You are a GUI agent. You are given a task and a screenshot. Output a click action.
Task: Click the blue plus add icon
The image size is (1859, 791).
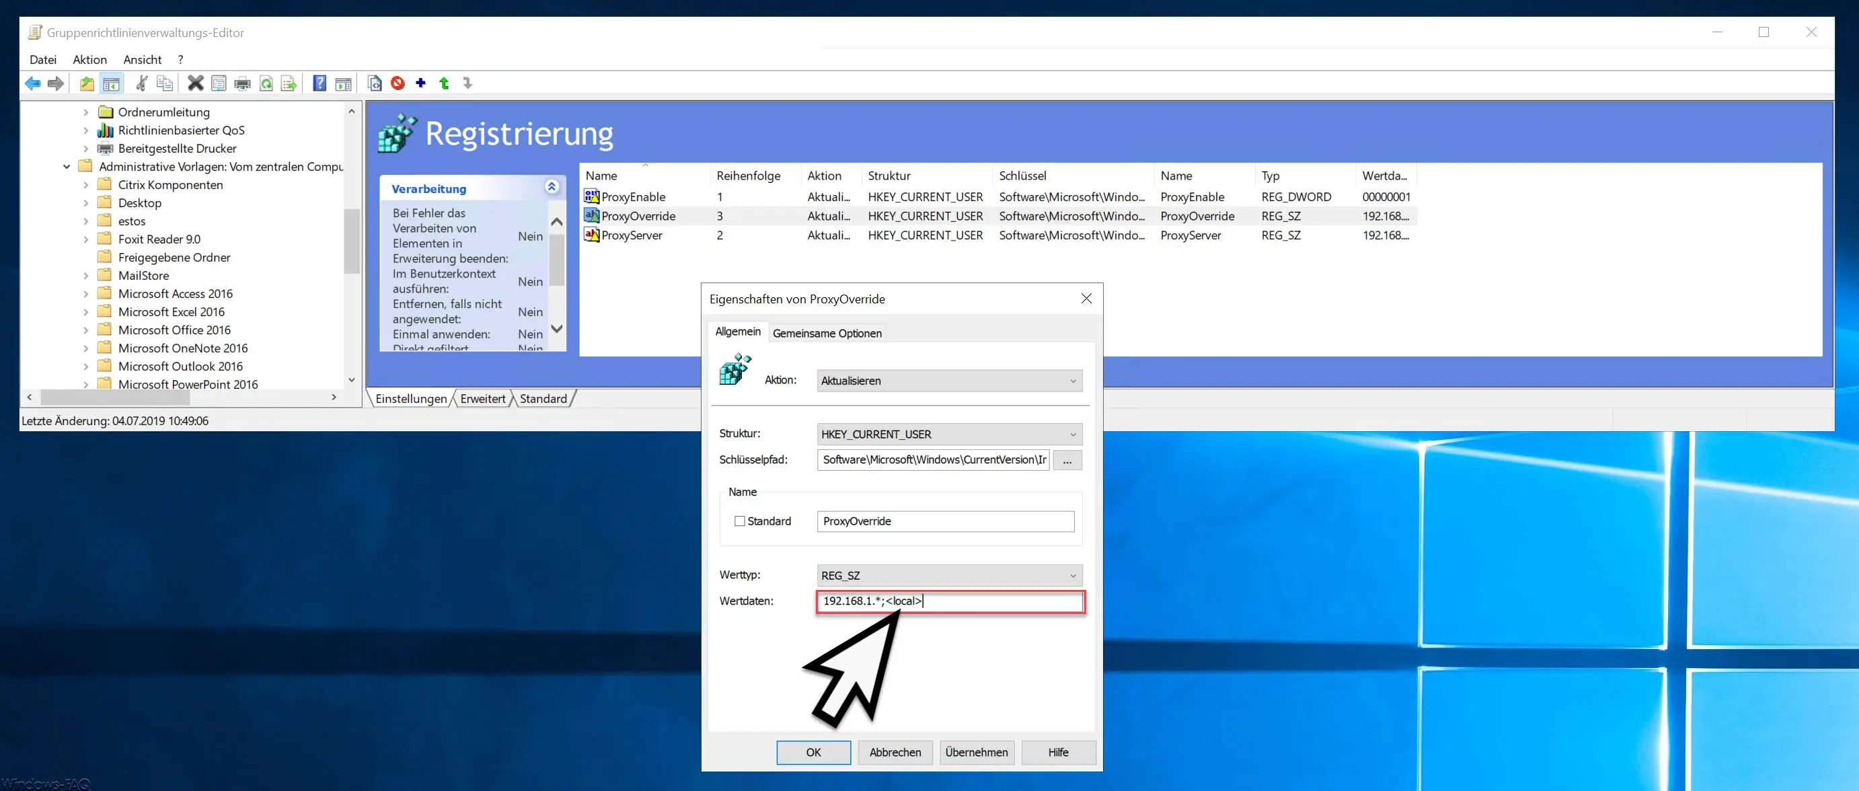click(421, 83)
